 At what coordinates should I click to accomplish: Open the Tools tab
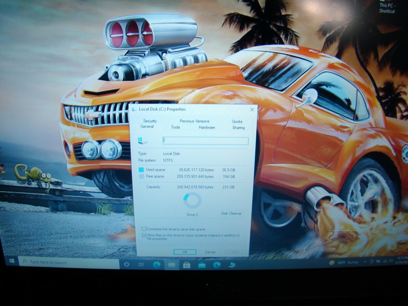(x=175, y=127)
